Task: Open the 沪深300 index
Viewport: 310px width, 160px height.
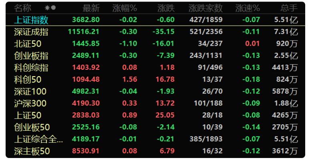Action: click(155, 103)
